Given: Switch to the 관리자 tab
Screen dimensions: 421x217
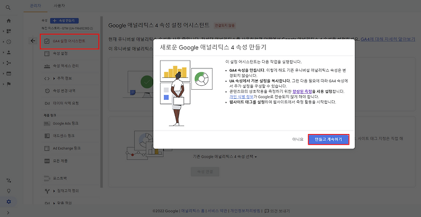Looking at the screenshot, I should (35, 6).
